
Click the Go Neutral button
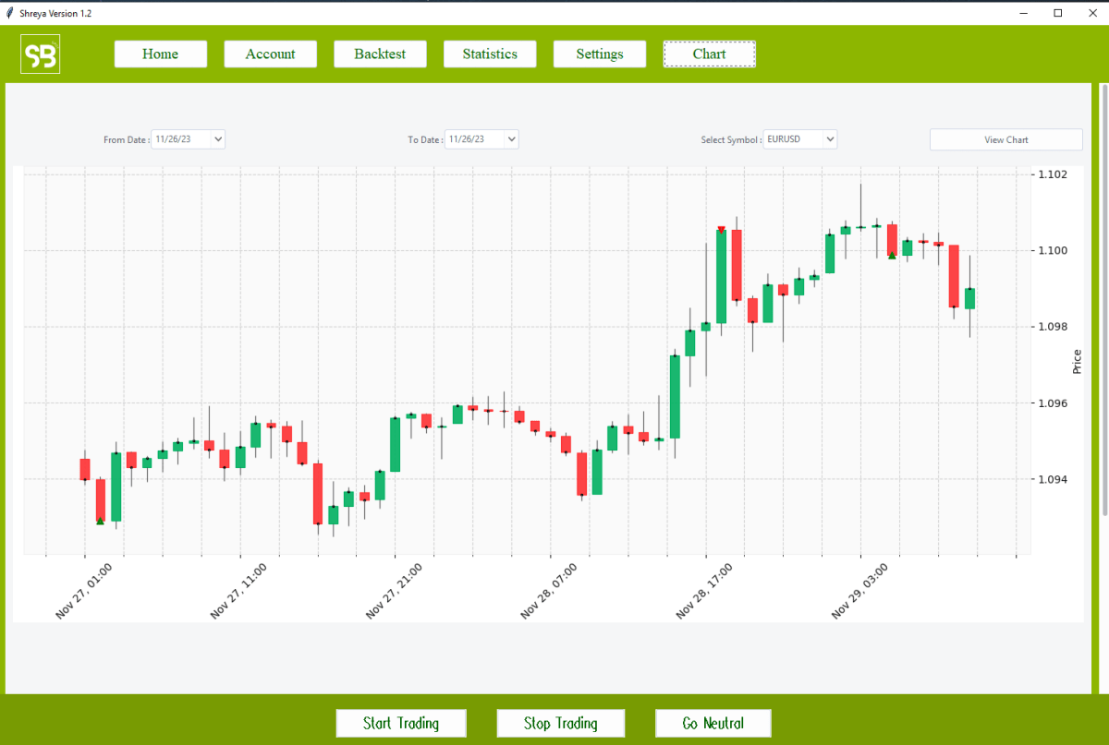click(x=713, y=723)
